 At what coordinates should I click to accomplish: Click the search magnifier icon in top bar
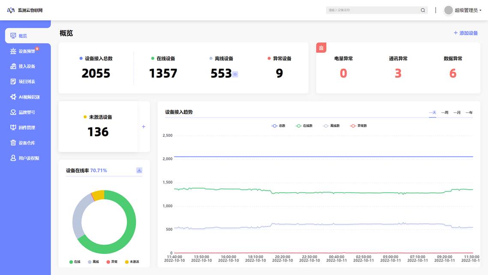click(423, 10)
